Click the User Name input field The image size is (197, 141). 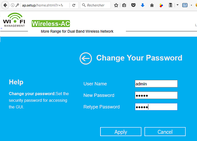tap(156, 84)
